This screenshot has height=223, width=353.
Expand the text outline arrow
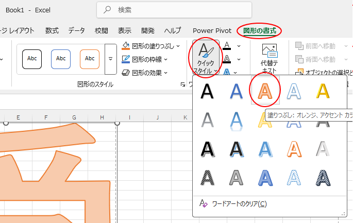(239, 59)
